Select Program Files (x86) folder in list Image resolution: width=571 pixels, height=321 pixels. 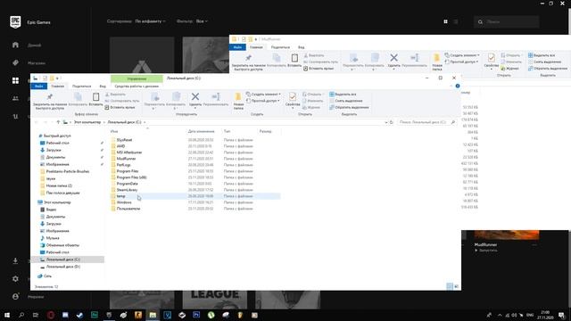pos(131,177)
